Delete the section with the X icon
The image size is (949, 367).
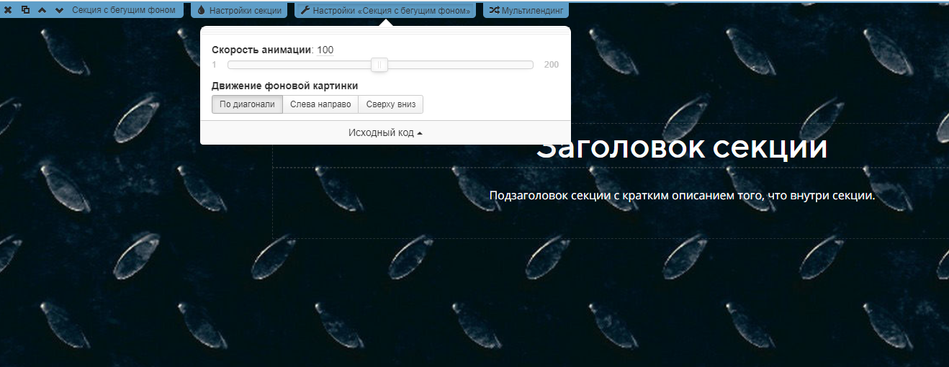(8, 11)
